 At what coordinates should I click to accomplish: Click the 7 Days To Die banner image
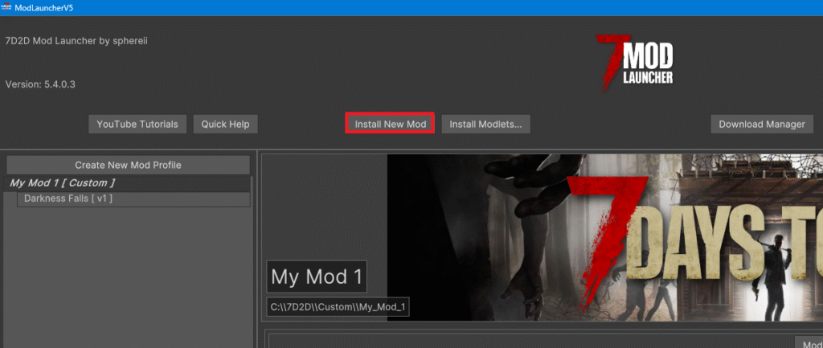coord(604,237)
